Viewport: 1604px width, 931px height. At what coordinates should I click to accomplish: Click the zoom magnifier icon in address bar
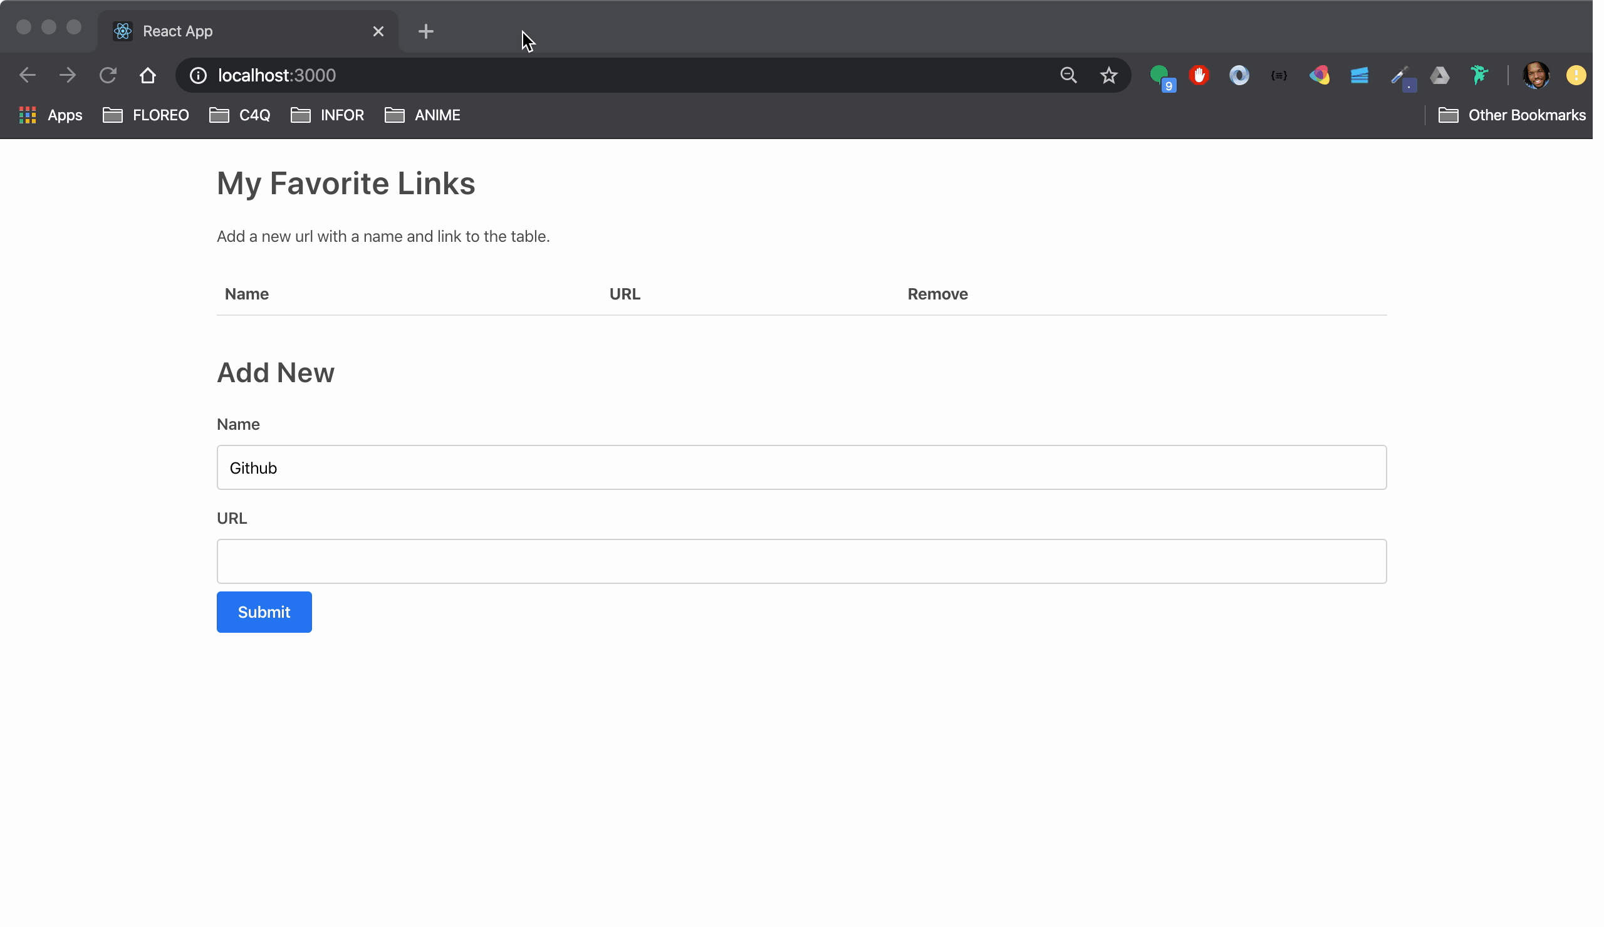(x=1069, y=76)
